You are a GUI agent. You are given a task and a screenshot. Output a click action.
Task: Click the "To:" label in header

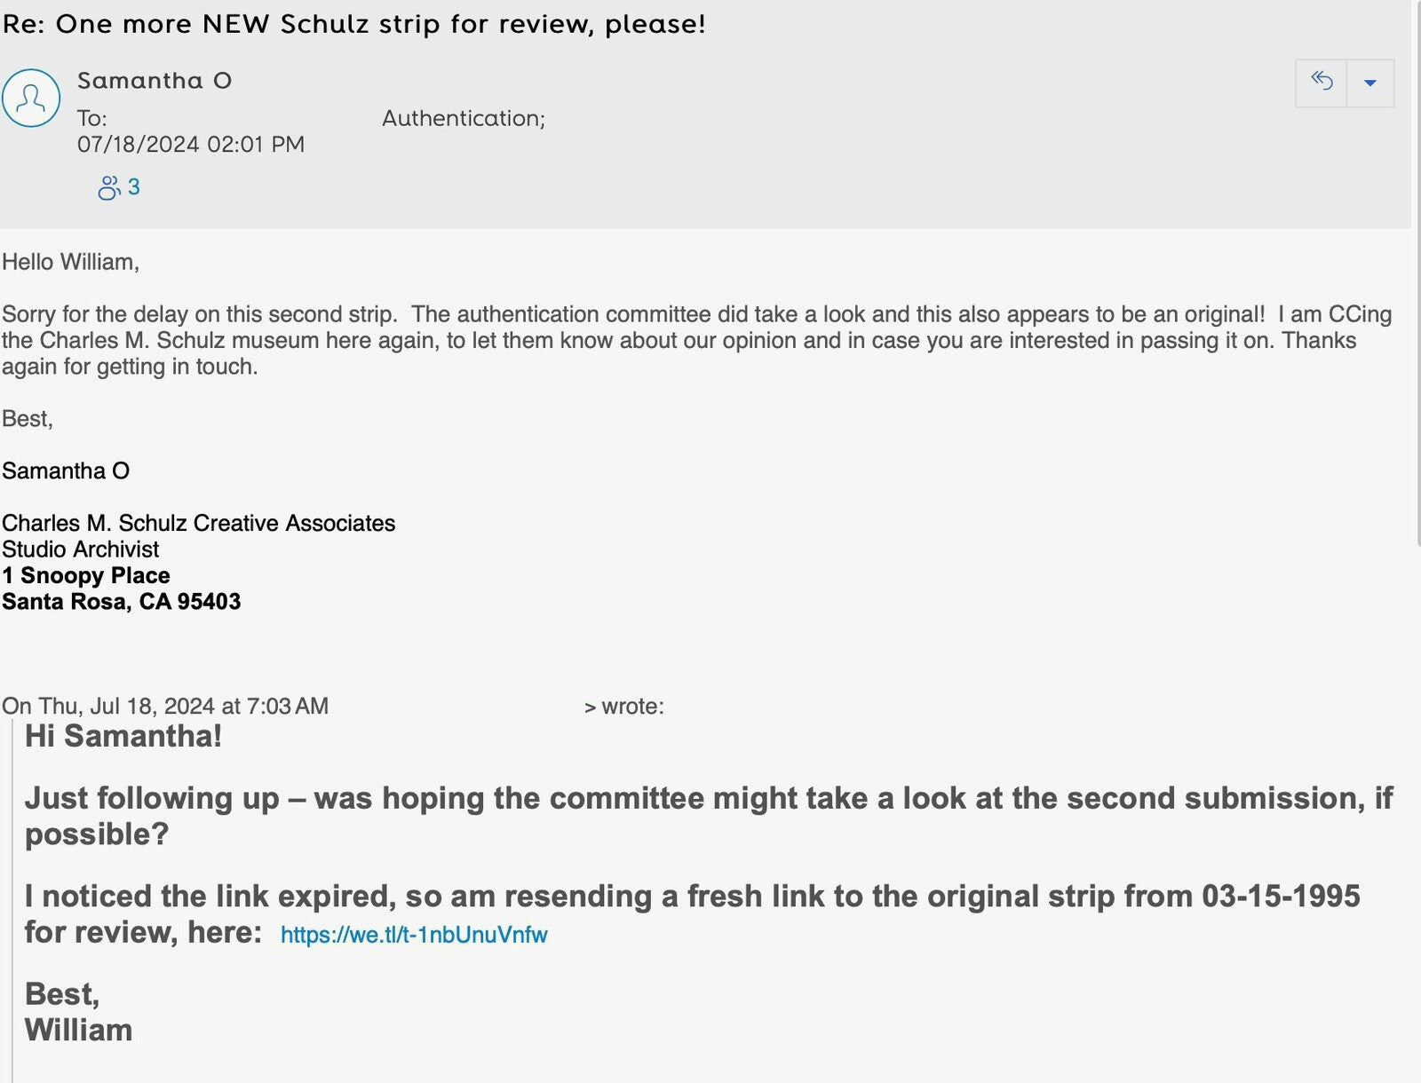(91, 118)
